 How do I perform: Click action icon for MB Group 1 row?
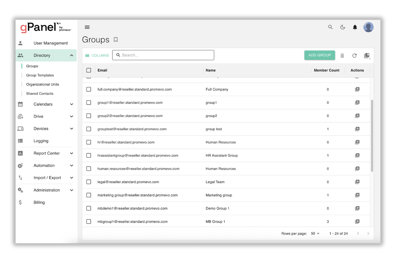click(357, 221)
